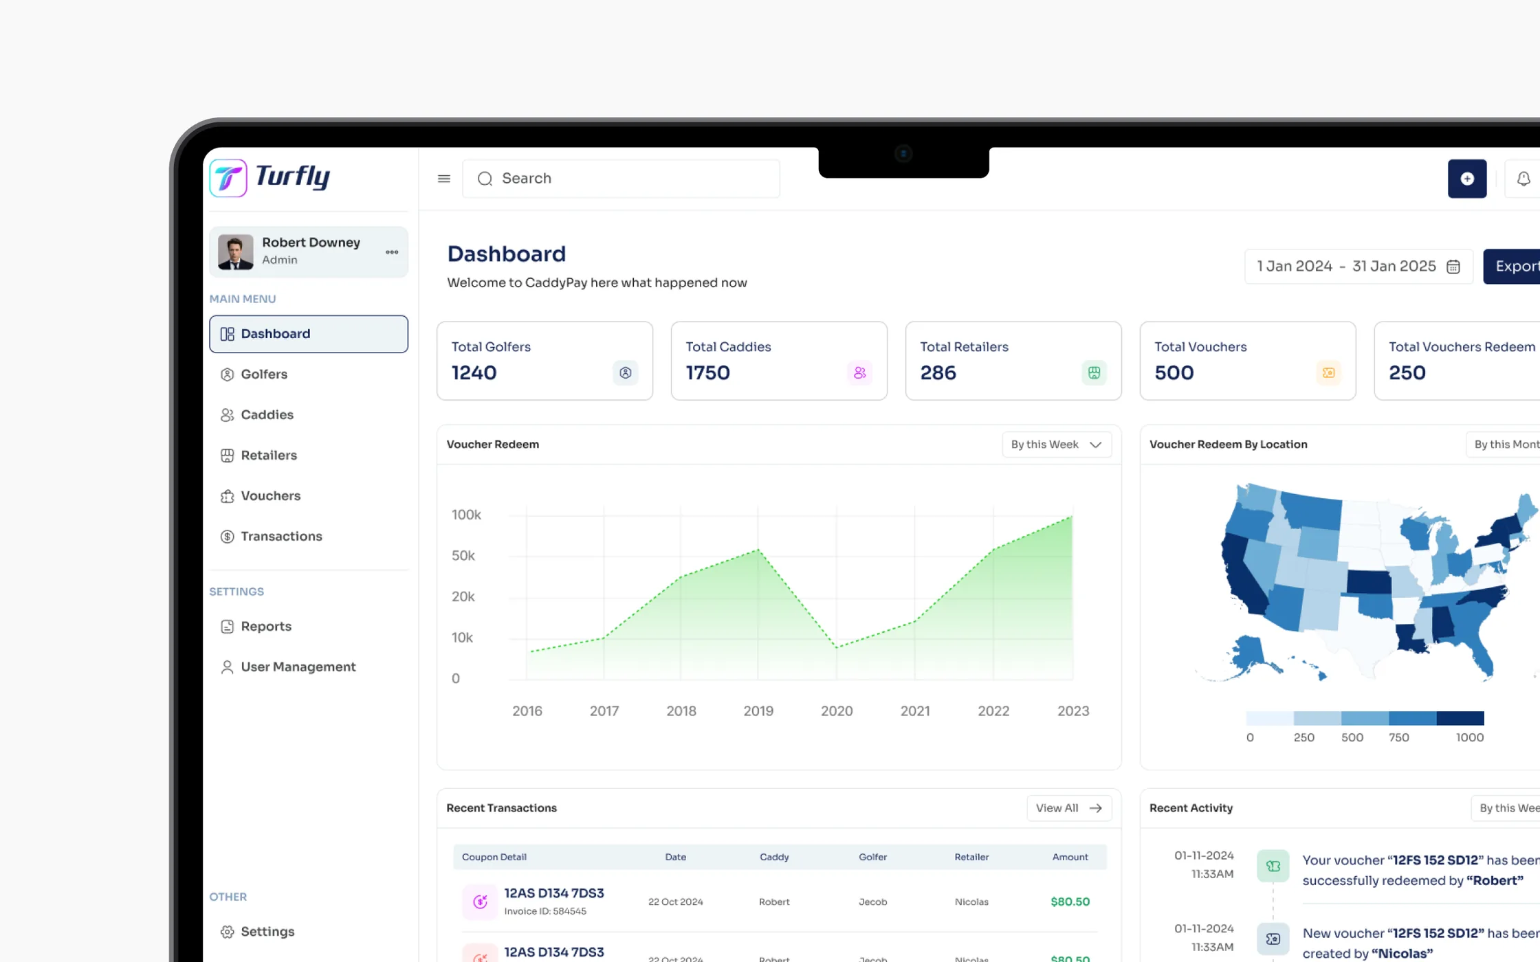The width and height of the screenshot is (1540, 962).
Task: Click the search magnifier icon
Action: click(485, 179)
